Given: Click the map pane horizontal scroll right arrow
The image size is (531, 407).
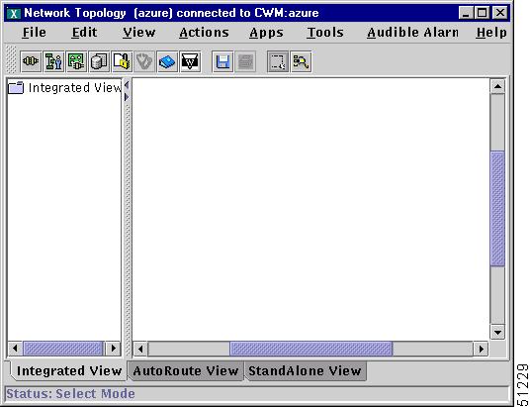Looking at the screenshot, I should pyautogui.click(x=481, y=349).
